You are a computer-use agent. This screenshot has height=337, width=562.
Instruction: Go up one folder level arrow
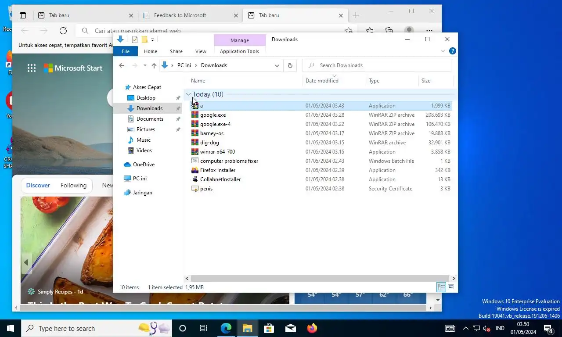pyautogui.click(x=154, y=65)
